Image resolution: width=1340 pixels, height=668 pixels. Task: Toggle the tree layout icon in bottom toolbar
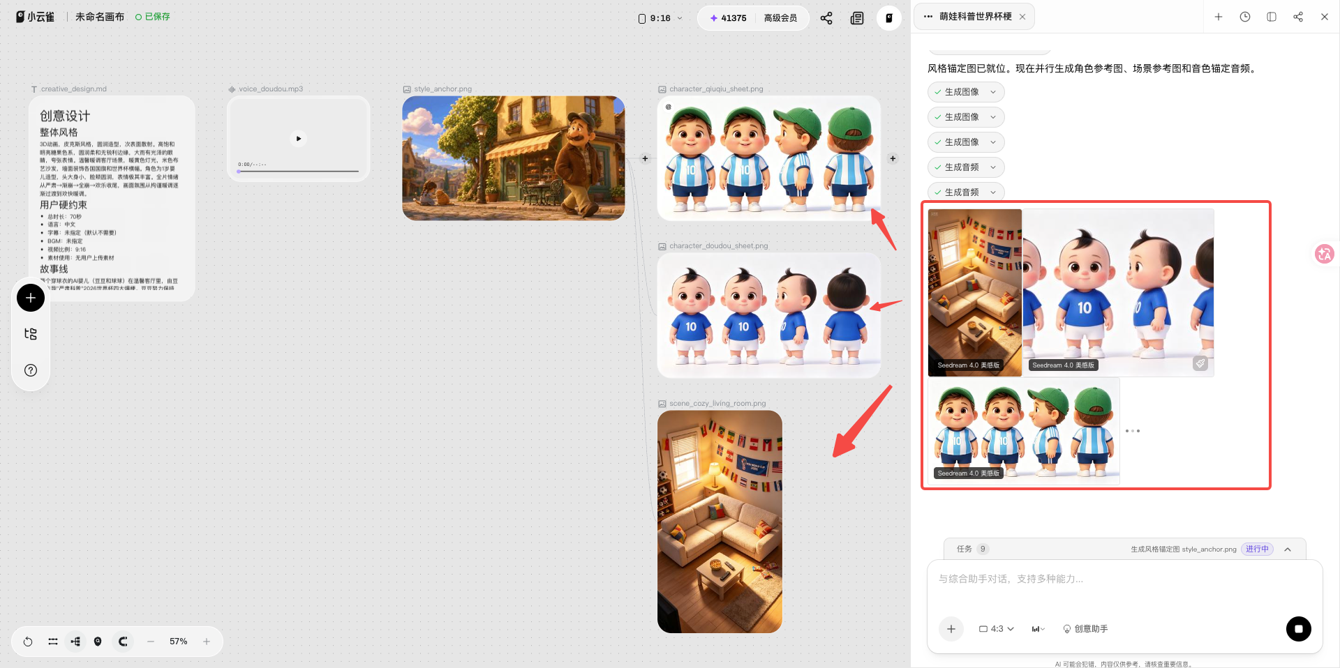point(75,642)
